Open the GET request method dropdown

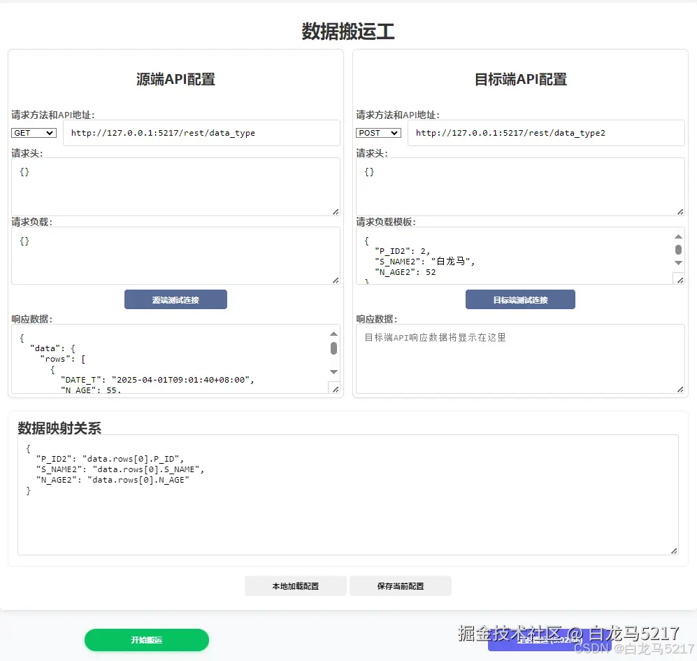(33, 133)
